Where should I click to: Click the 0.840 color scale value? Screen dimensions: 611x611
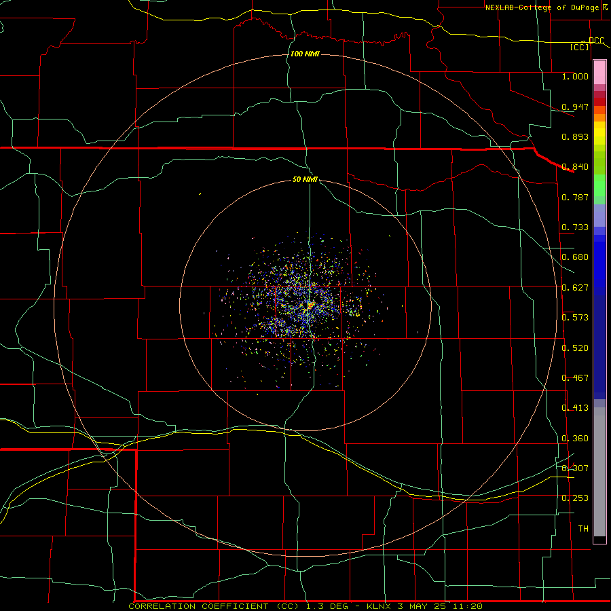coord(575,167)
